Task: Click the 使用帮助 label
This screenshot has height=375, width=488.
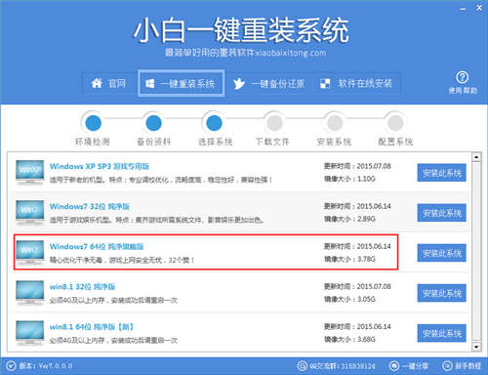Action: (x=463, y=91)
